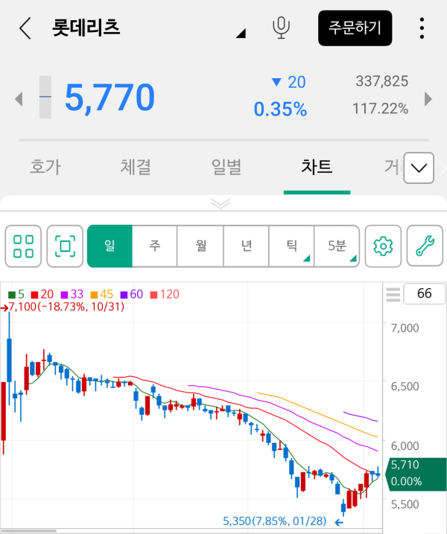Screen dimensions: 447x534
Task: Tap the 33-day moving average legend
Action: coord(72,294)
